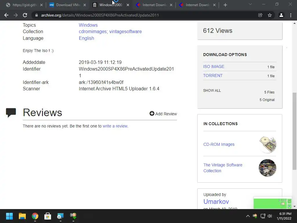
Task: Download the TORRENT file
Action: (x=213, y=75)
